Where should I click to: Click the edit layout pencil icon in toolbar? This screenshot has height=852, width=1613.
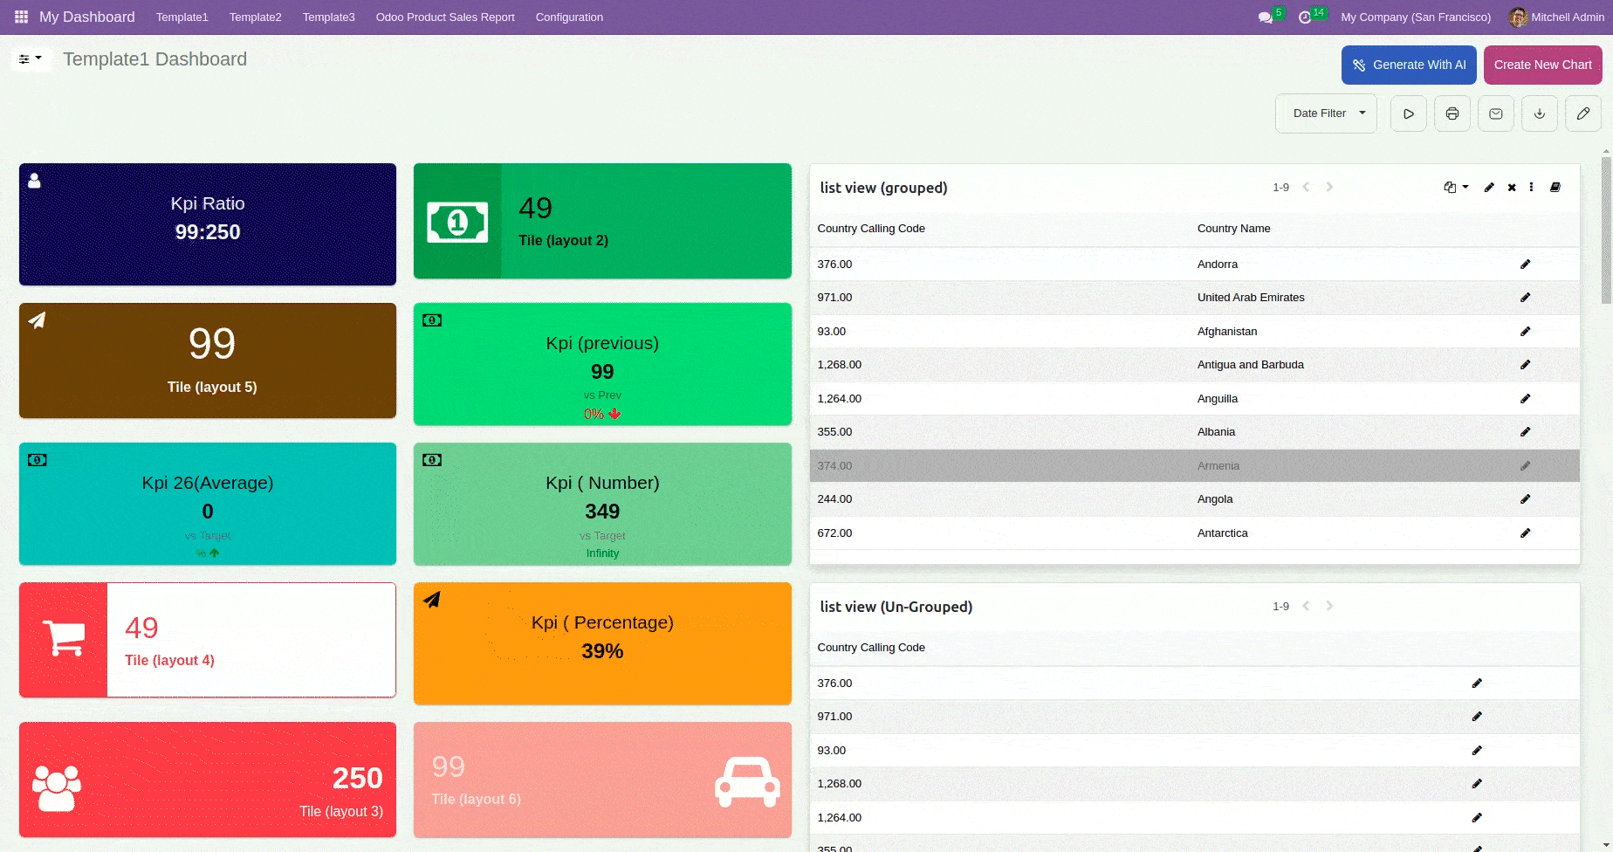tap(1582, 113)
